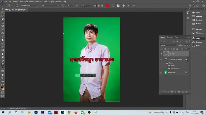Screen dimensions: 206x115
Task: Open the Layers panel options menu
Action: [190, 37]
